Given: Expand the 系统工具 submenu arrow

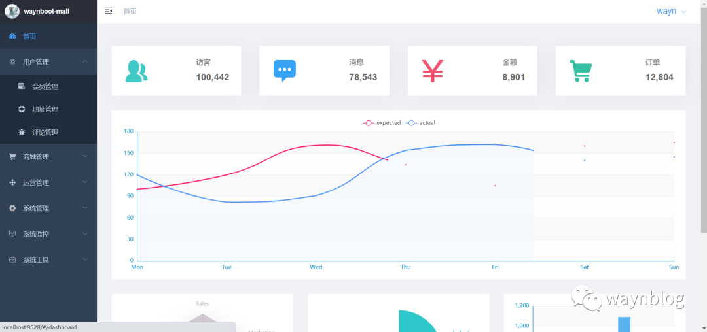Looking at the screenshot, I should [x=84, y=259].
